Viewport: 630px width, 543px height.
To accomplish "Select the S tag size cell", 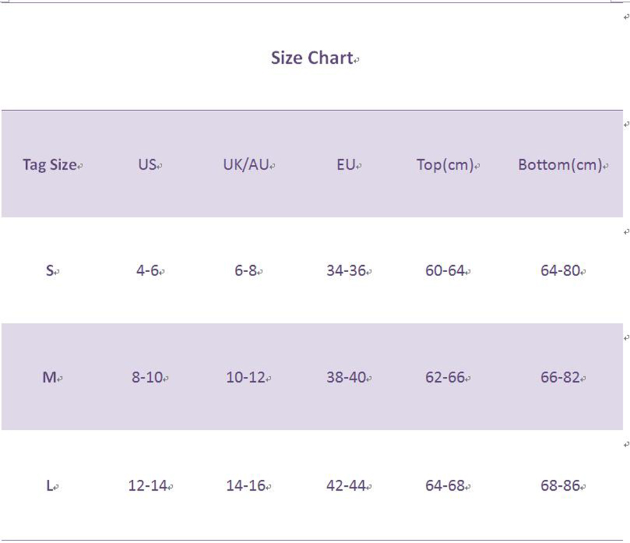I will pyautogui.click(x=50, y=271).
